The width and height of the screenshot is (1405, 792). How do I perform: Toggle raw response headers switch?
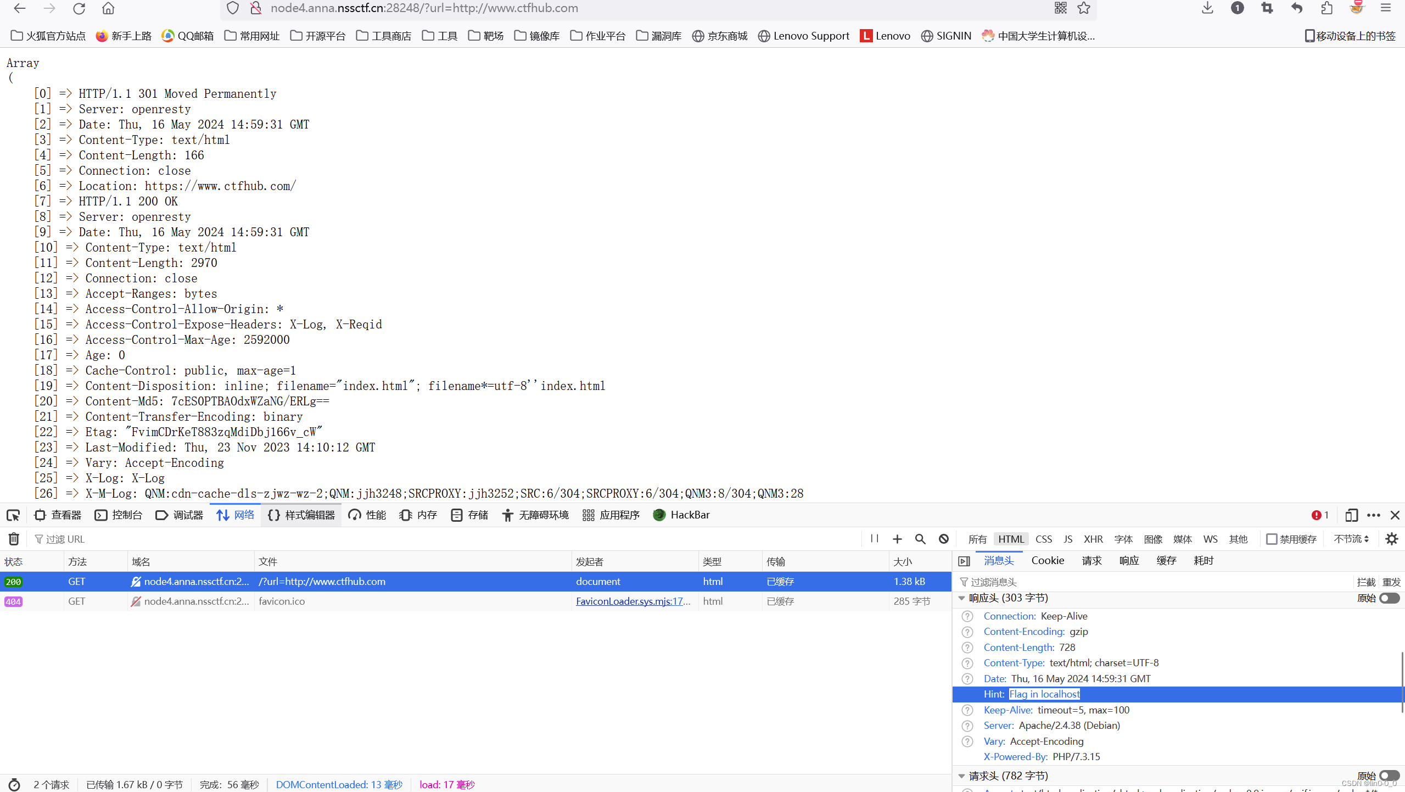pos(1389,598)
